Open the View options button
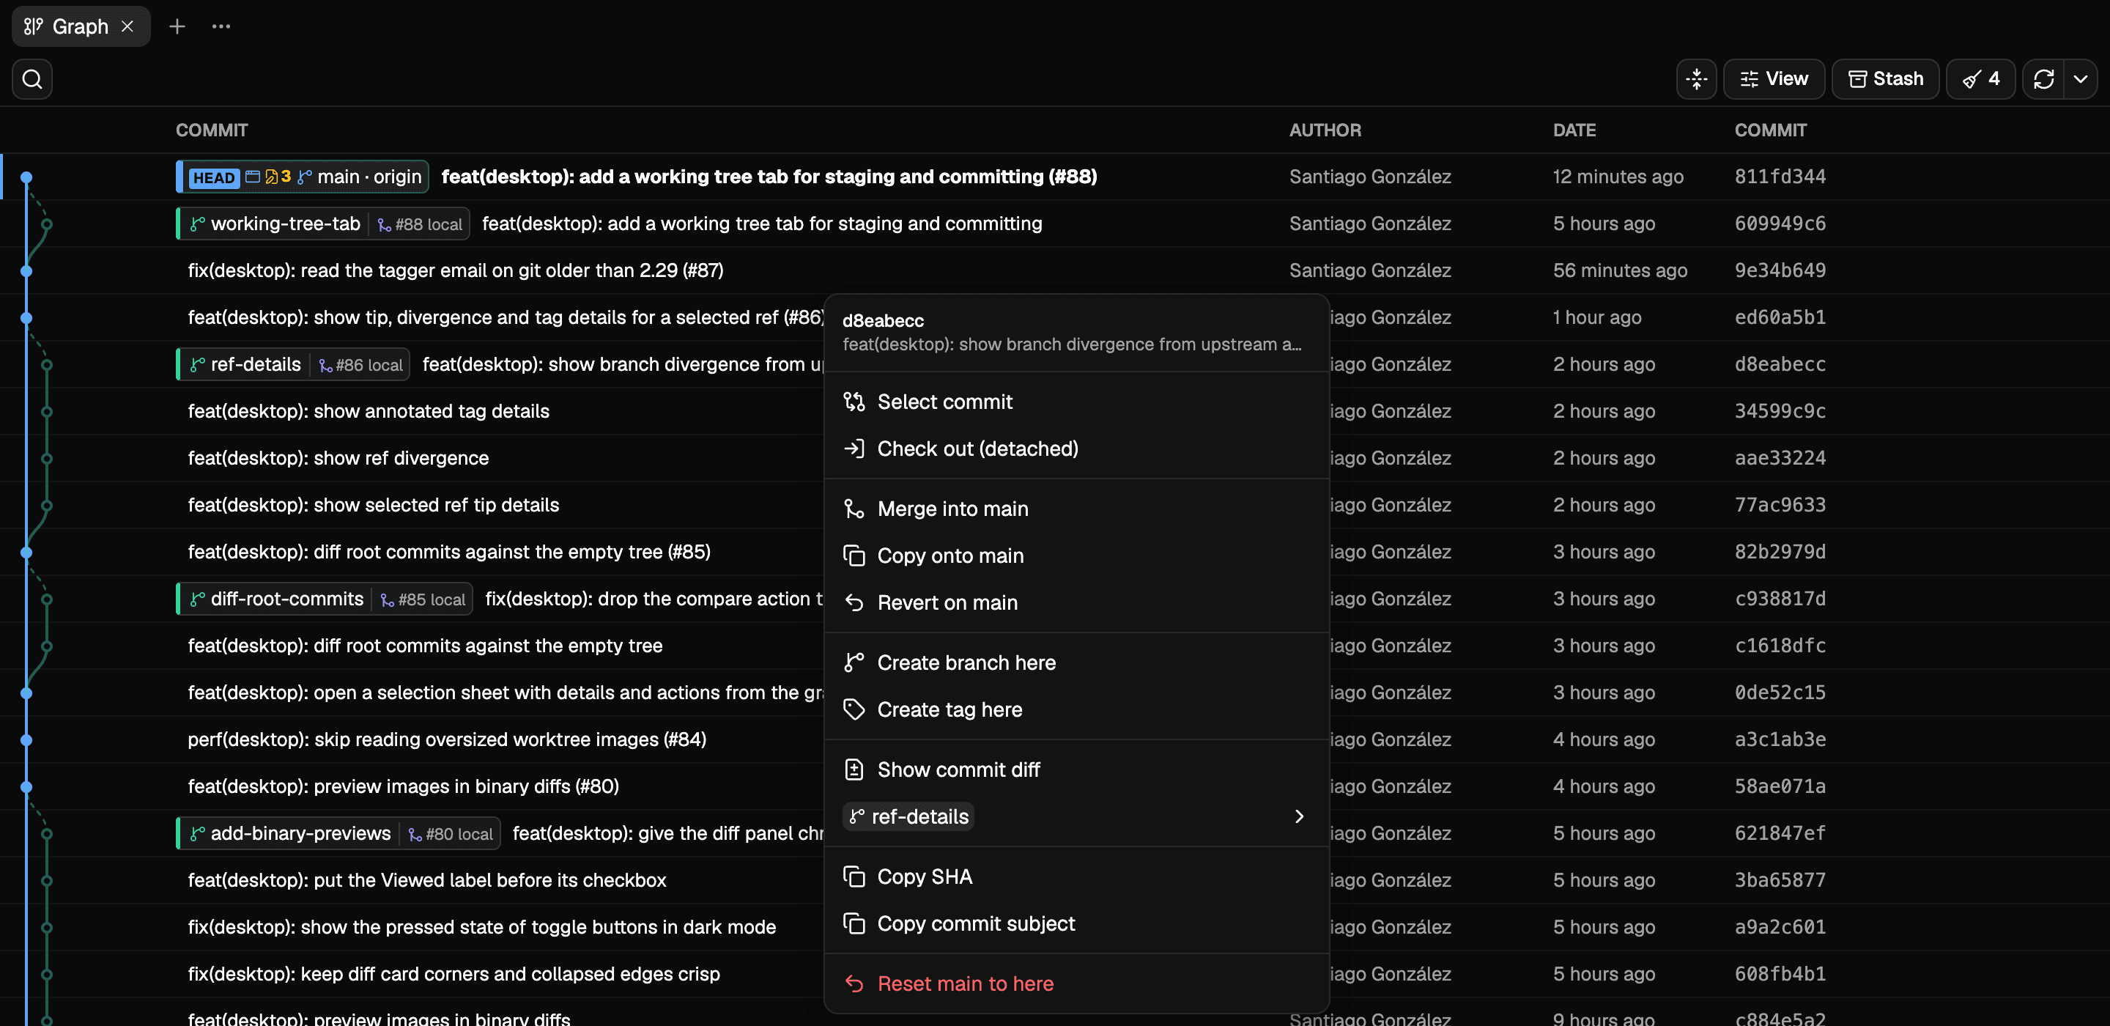2110x1026 pixels. (x=1774, y=78)
